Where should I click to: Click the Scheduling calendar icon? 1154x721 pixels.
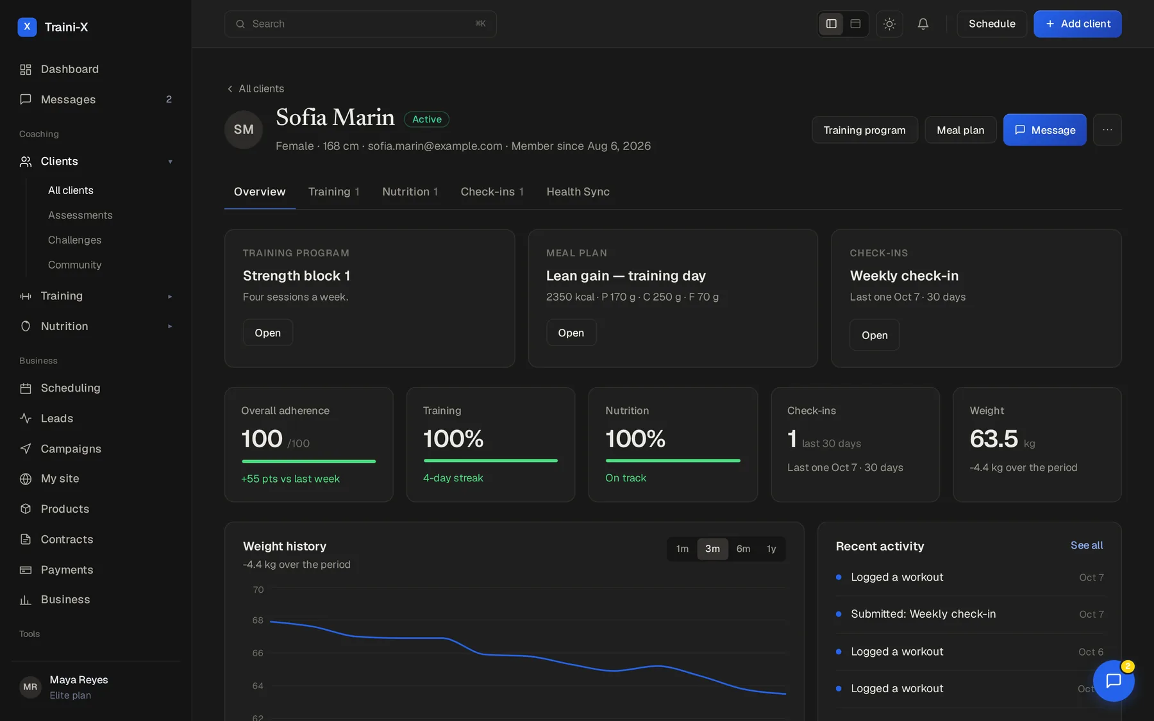[26, 388]
